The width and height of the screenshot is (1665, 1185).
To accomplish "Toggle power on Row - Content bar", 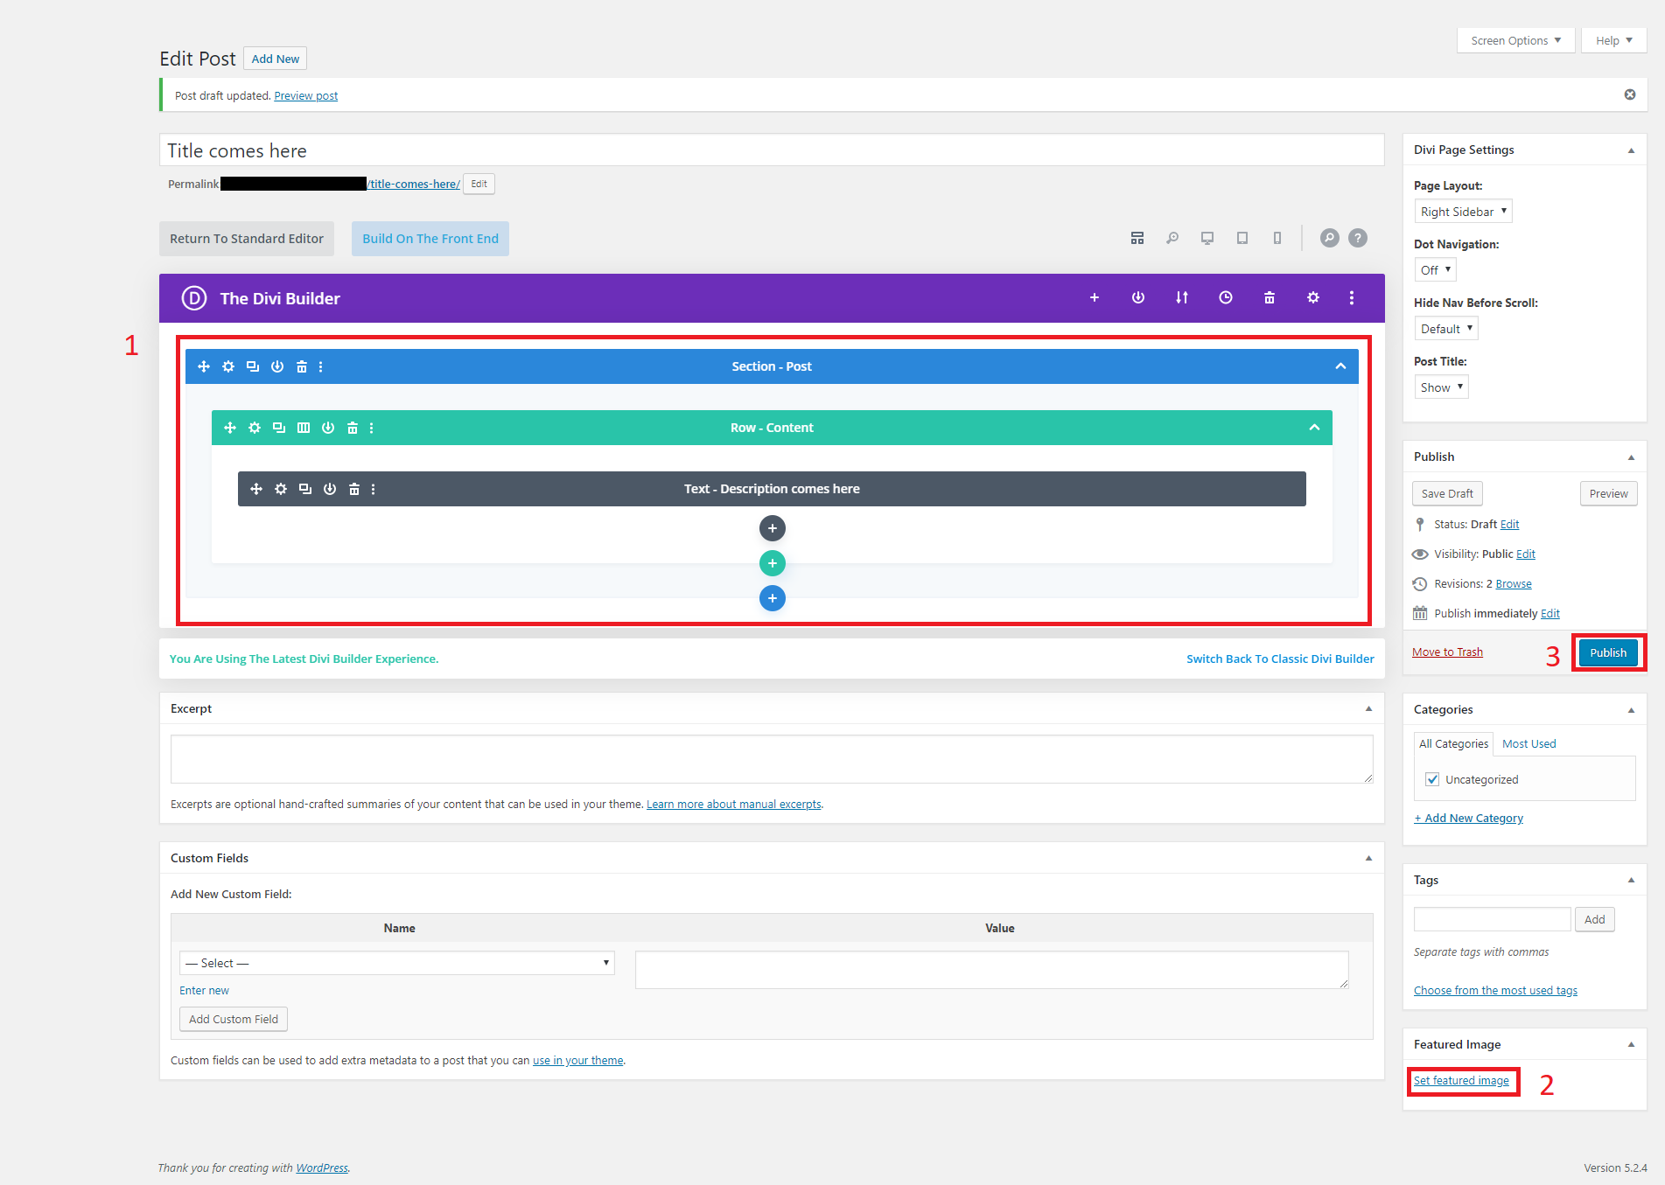I will [x=328, y=428].
